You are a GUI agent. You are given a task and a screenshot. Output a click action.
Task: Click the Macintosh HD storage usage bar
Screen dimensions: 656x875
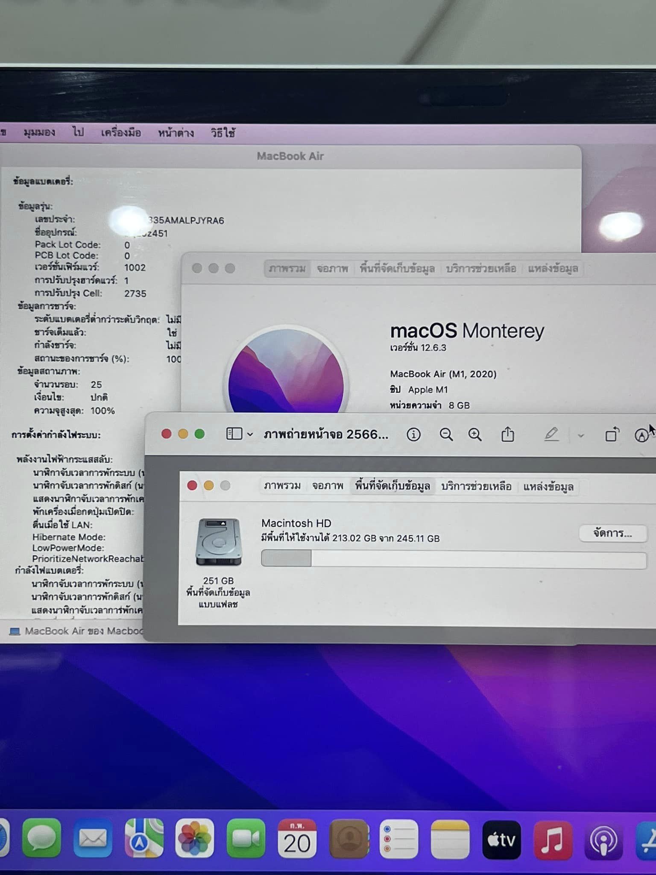pos(454,559)
